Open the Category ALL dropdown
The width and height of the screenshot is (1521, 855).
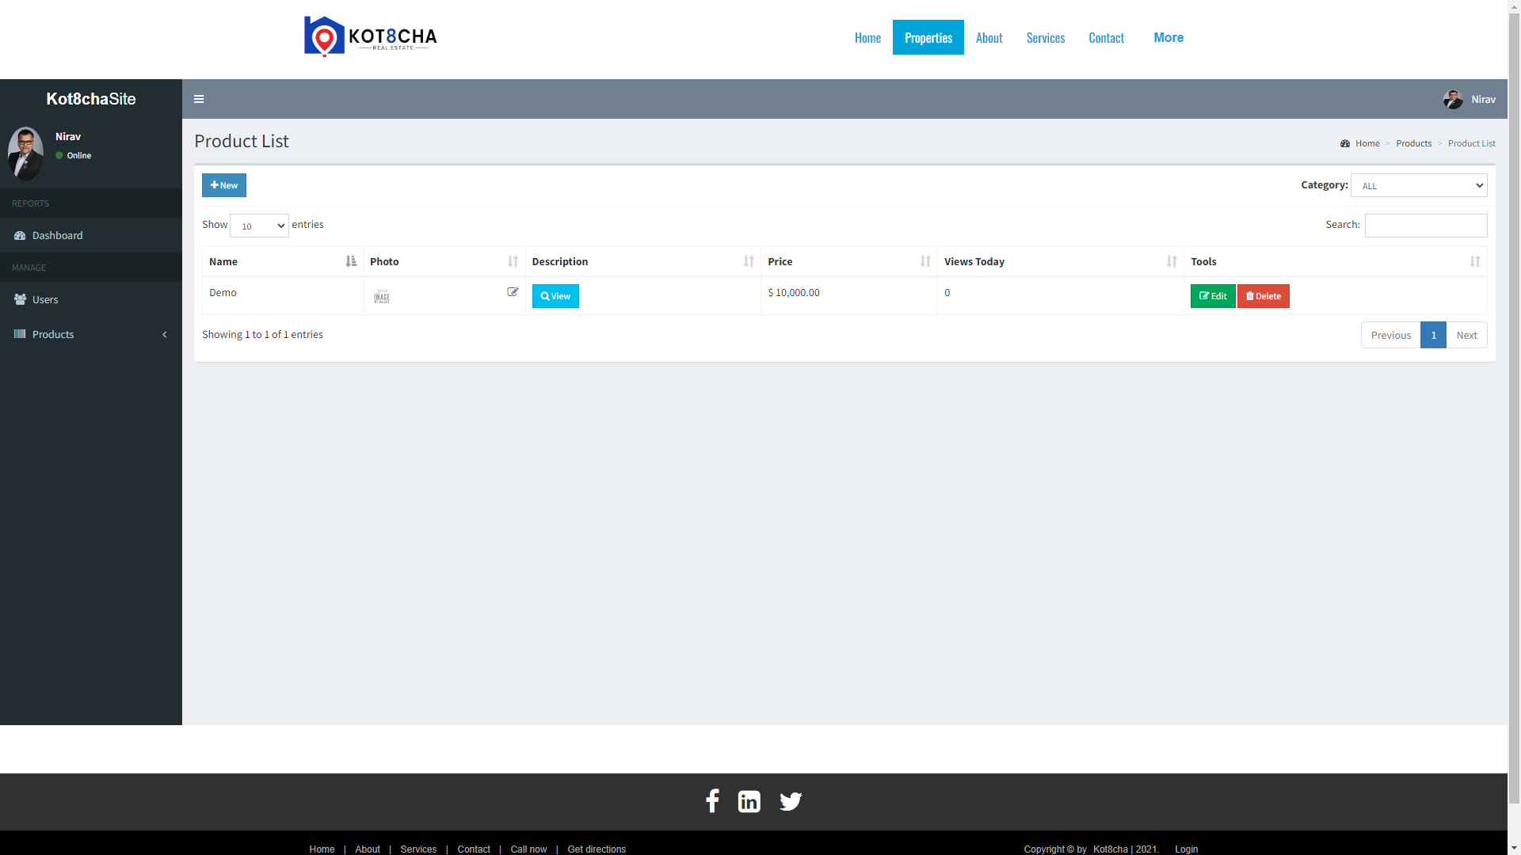click(x=1418, y=185)
